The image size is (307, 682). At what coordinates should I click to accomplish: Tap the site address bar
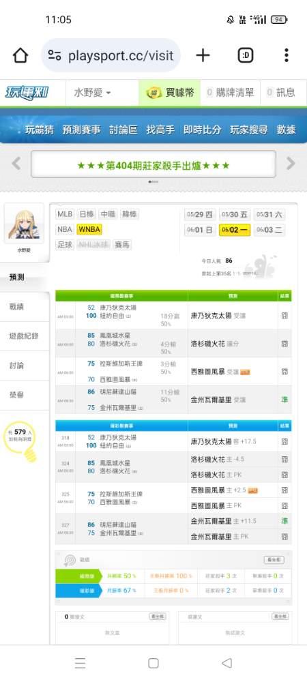[x=111, y=55]
